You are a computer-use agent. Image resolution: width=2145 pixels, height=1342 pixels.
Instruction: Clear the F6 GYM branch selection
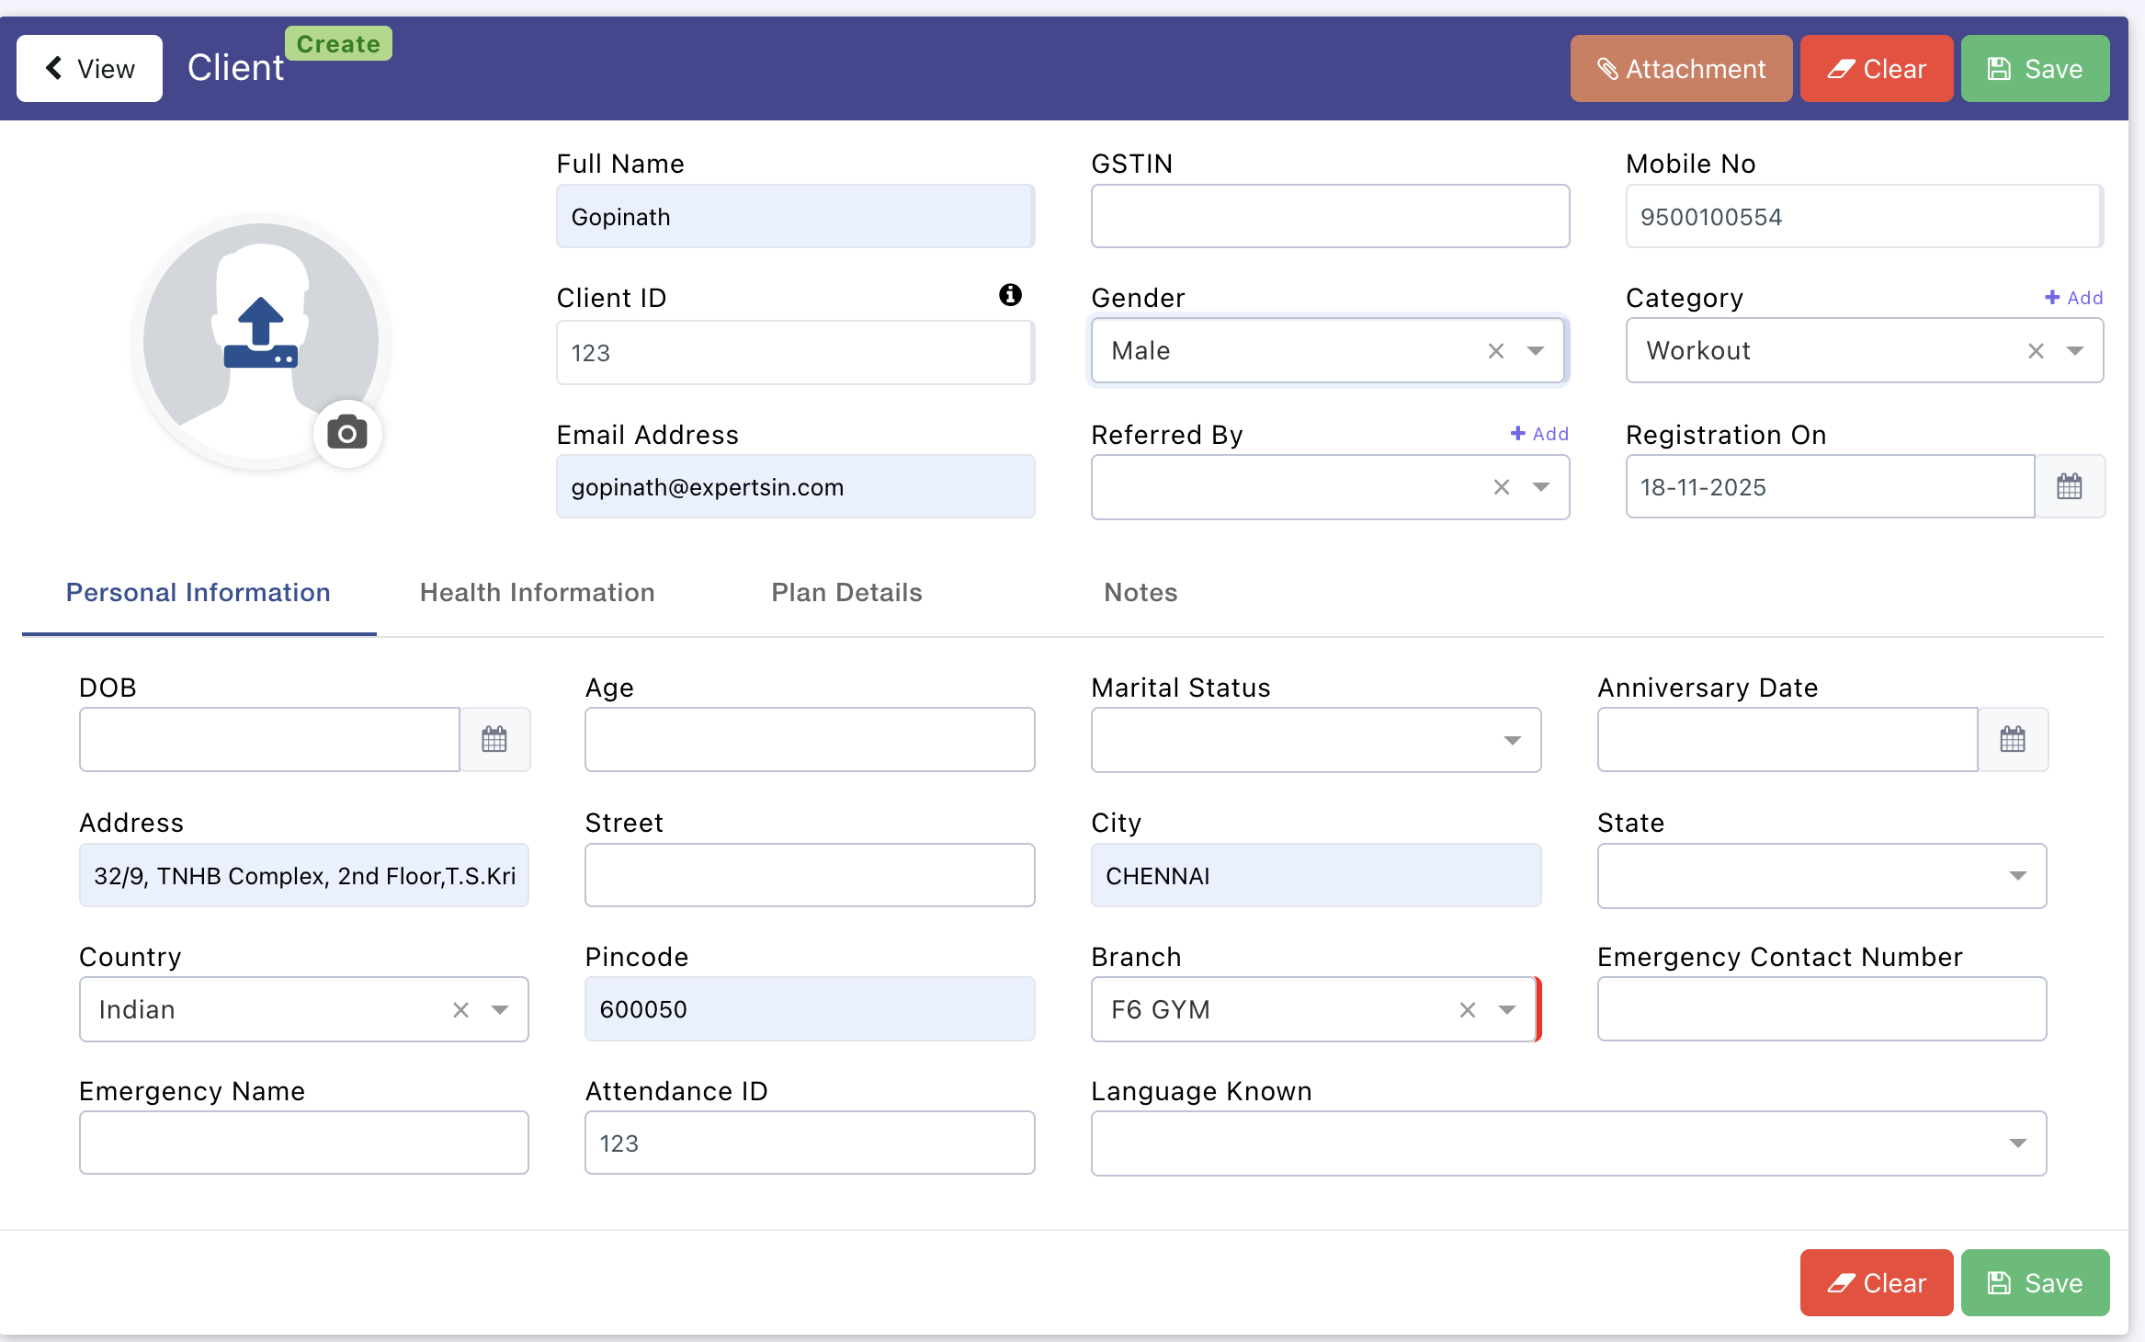click(x=1467, y=1010)
